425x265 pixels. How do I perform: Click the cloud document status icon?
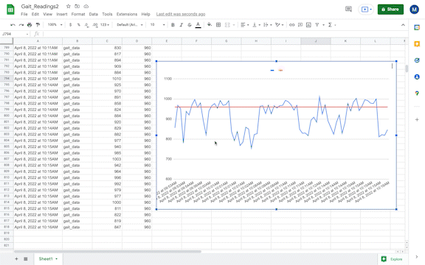click(86, 6)
